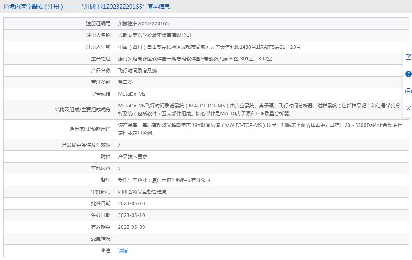Click expiry date 2028-05-09
Image resolution: width=412 pixels, height=260 pixels.
tap(131, 227)
